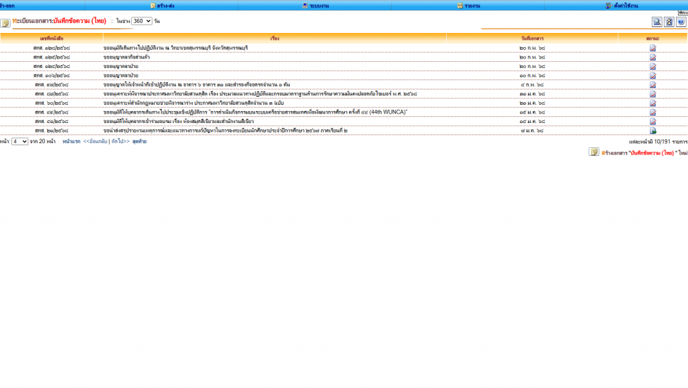The image size is (688, 388).
Task: Open the page number dropdown showing 4
Action: (x=19, y=142)
